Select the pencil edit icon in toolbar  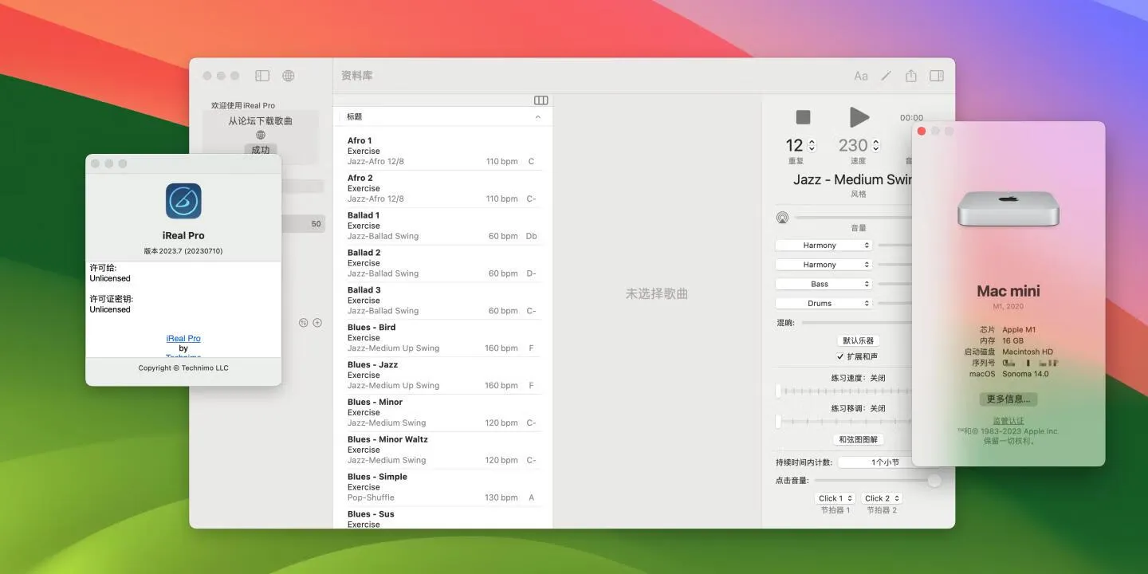click(886, 76)
